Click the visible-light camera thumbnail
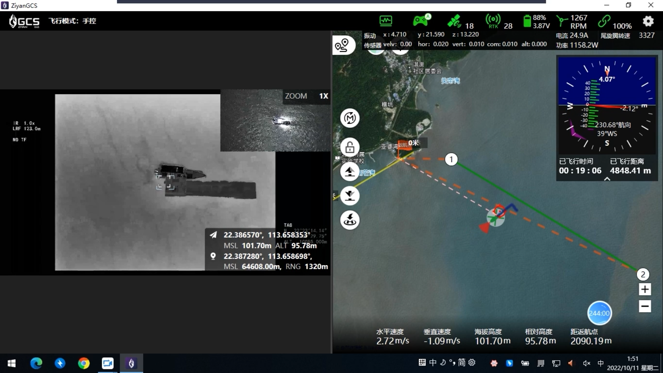This screenshot has height=373, width=663. point(275,121)
